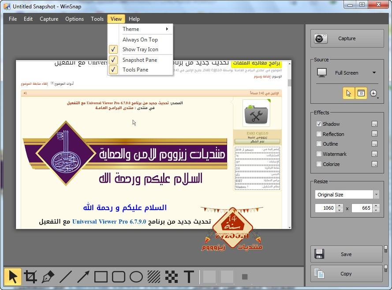Enable the Colorize effect checkbox
The height and width of the screenshot is (290, 392).
[x=319, y=164]
